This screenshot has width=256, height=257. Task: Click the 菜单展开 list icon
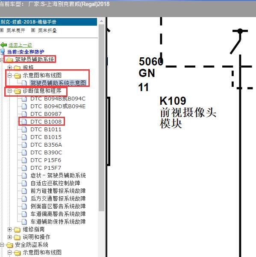pos(2,30)
